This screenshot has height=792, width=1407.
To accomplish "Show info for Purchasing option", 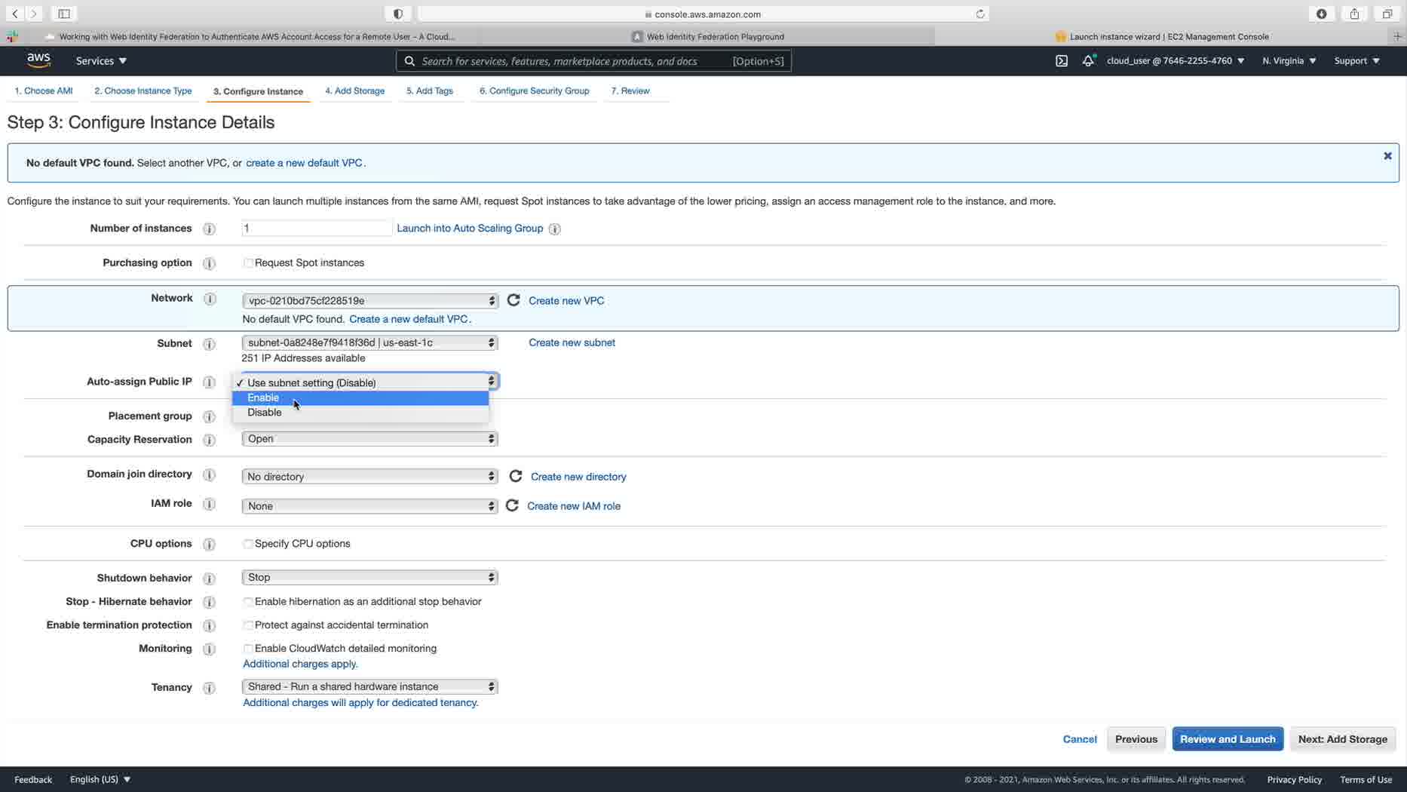I will coord(210,263).
